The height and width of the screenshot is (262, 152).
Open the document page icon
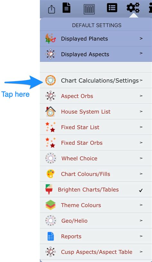pyautogui.click(x=66, y=8)
